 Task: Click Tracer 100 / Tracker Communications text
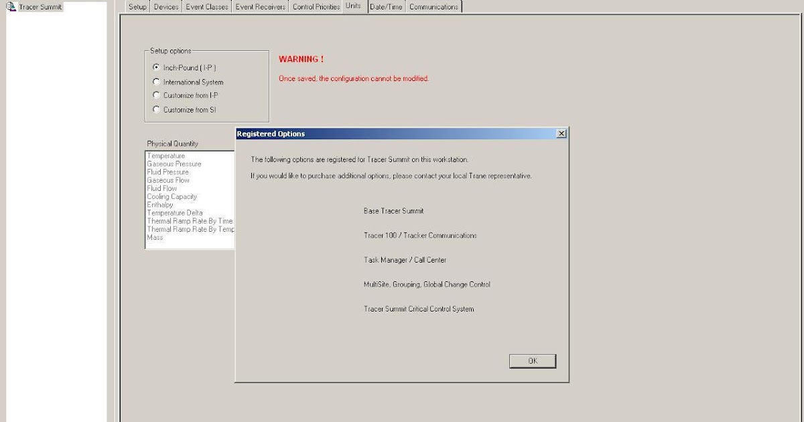(x=420, y=236)
